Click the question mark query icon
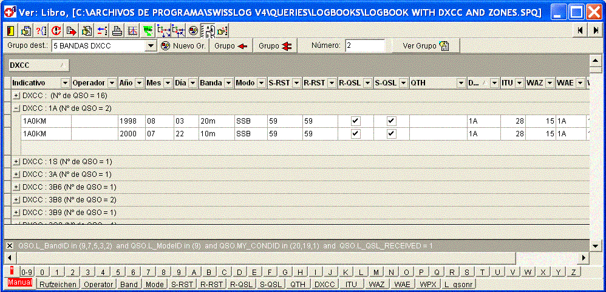This screenshot has width=606, height=292. click(41, 30)
